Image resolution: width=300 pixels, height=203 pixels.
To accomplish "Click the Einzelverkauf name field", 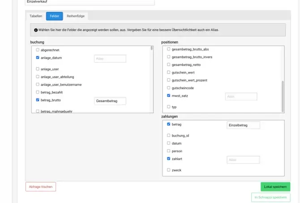I will tap(90, 2).
